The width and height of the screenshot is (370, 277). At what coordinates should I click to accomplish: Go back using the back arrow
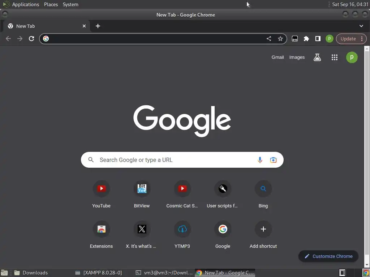coord(8,39)
